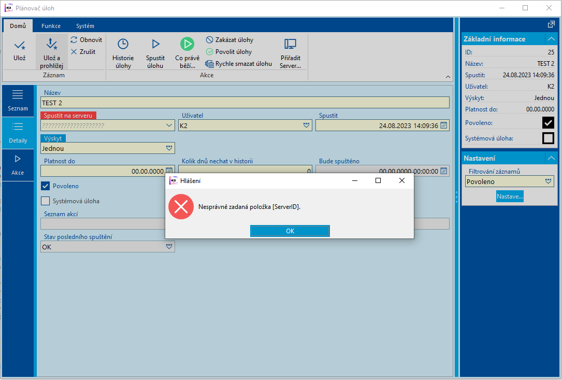This screenshot has height=380, width=562.
Task: Click the red Spustit na serveru label
Action: 68,116
